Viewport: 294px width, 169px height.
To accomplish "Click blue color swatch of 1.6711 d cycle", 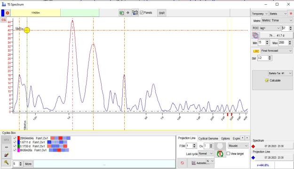I will 18,142.
